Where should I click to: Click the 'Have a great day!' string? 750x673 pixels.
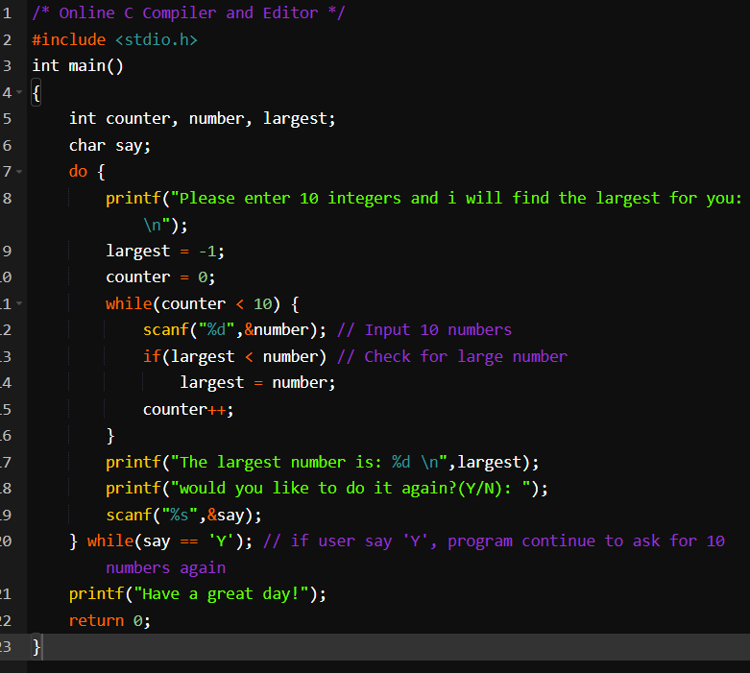[x=221, y=594]
